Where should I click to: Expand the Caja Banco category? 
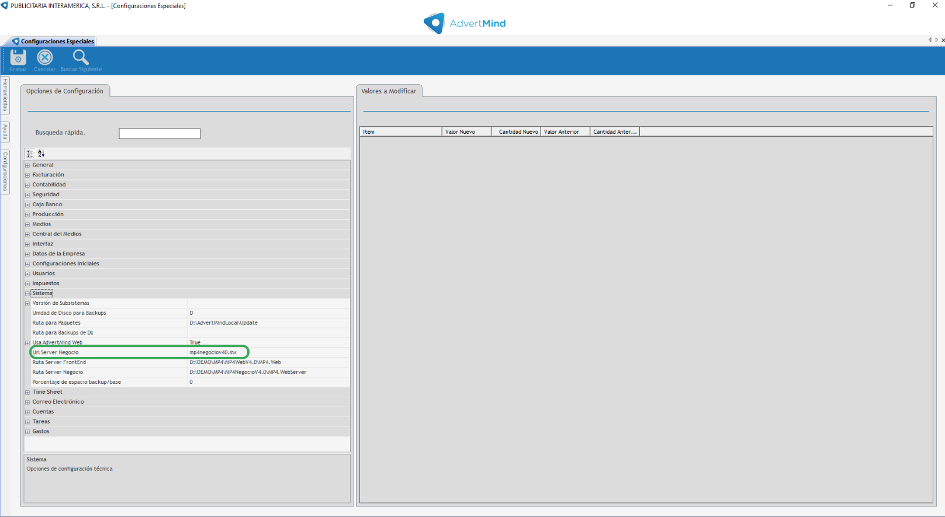click(27, 205)
